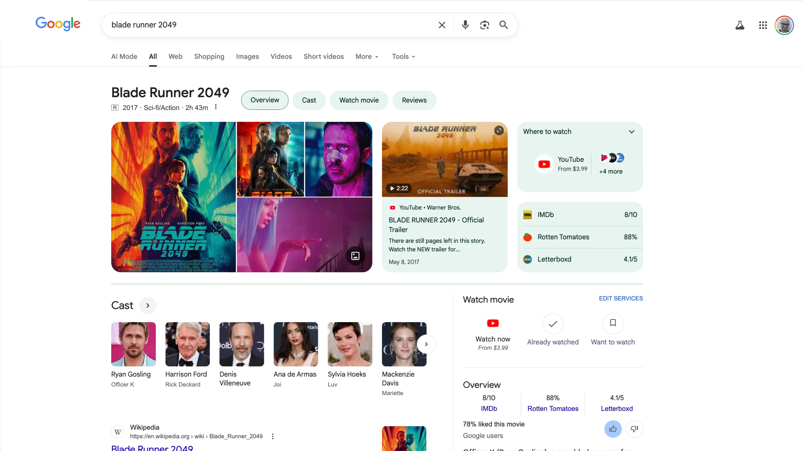Open Ryan Gosling's cast photo
This screenshot has width=803, height=451.
click(133, 344)
